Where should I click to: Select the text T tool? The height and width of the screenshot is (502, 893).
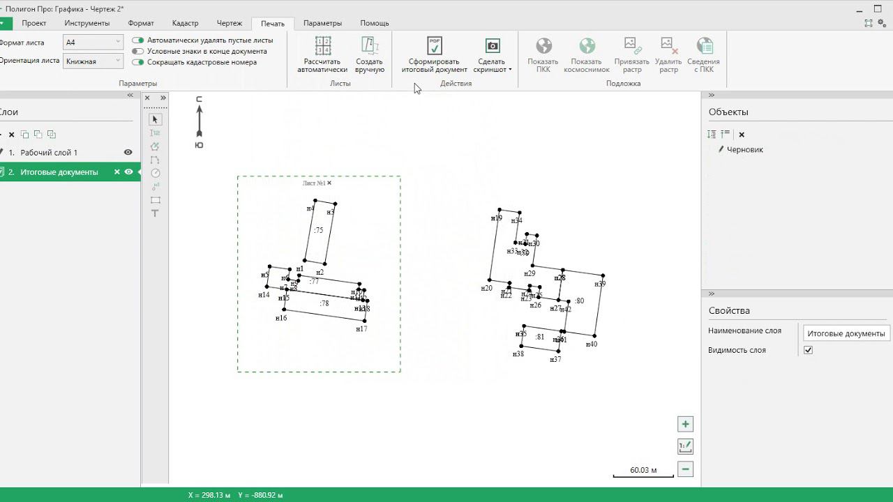coord(156,213)
